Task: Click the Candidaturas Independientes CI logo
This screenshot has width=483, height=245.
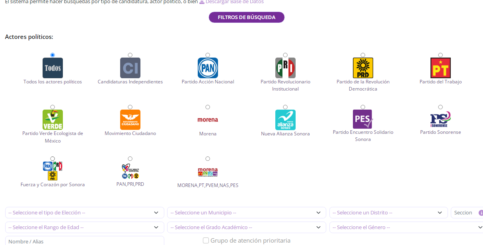Action: tap(130, 68)
